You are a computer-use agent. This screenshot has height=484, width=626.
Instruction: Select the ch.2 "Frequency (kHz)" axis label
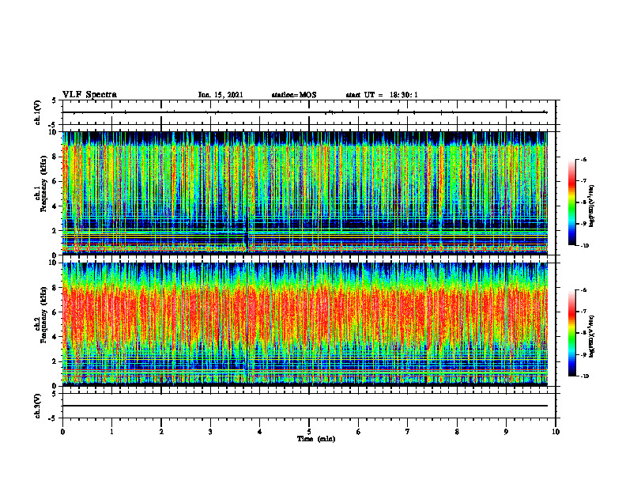tap(43, 314)
